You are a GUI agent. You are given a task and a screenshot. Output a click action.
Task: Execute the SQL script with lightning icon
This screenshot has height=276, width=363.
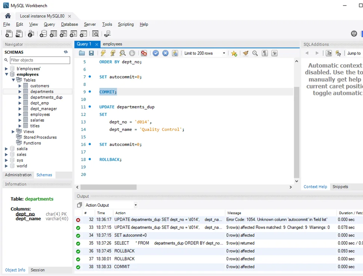point(103,53)
